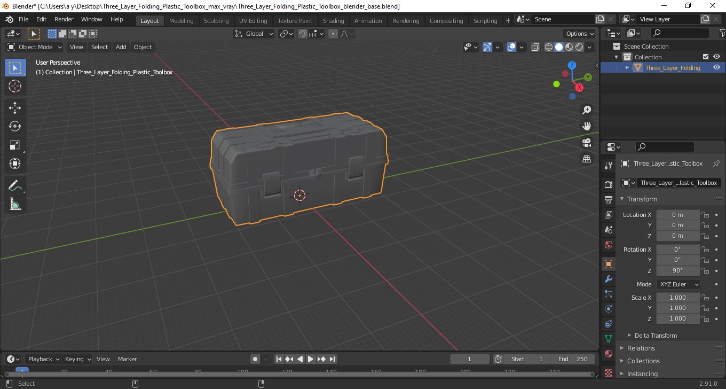
Task: Hide Three_Layer_Folding object with eye icon
Action: pyautogui.click(x=716, y=67)
